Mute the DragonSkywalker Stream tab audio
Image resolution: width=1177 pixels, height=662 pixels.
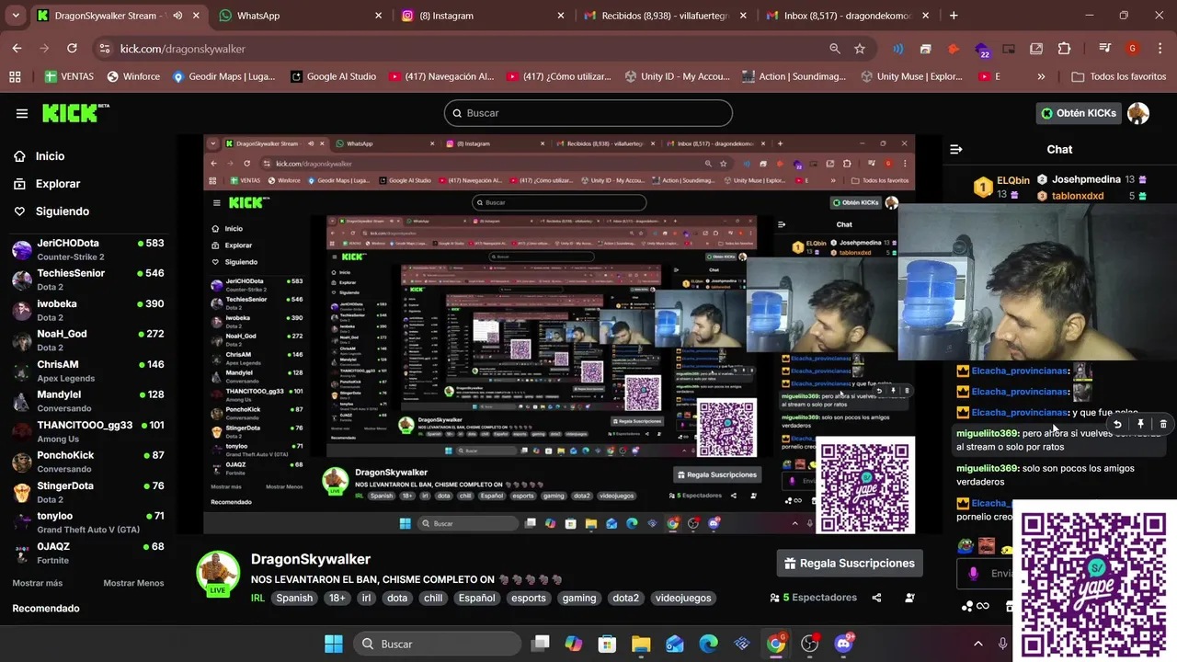tap(177, 16)
